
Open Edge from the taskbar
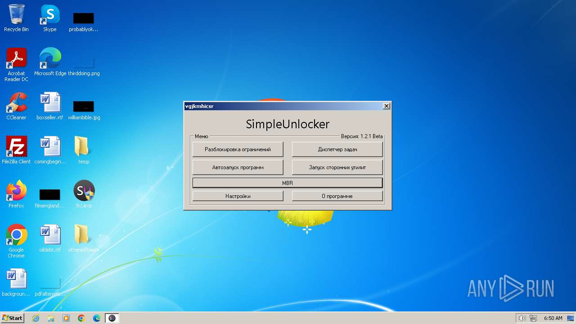point(97,318)
